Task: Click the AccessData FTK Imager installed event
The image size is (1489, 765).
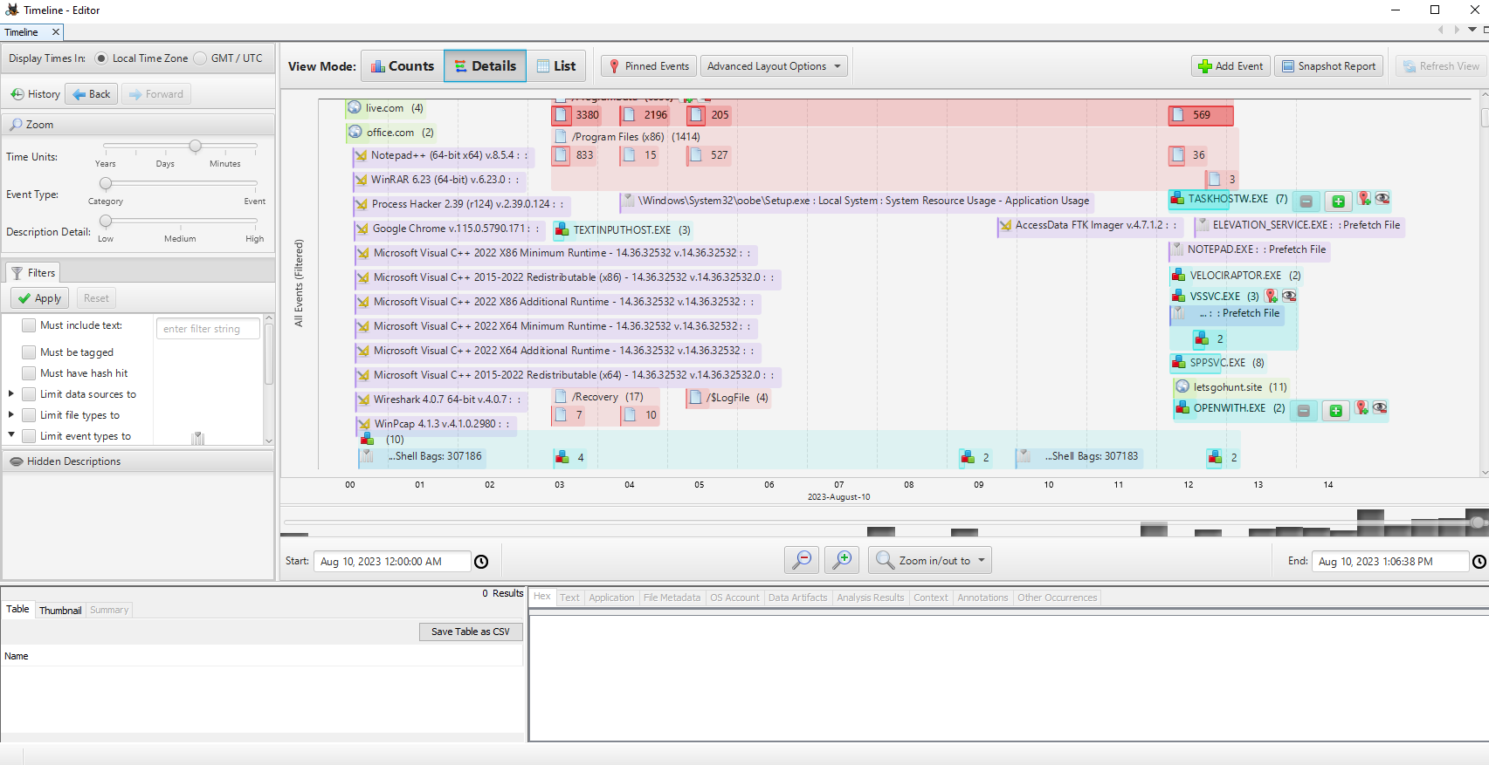Action: coord(1089,225)
